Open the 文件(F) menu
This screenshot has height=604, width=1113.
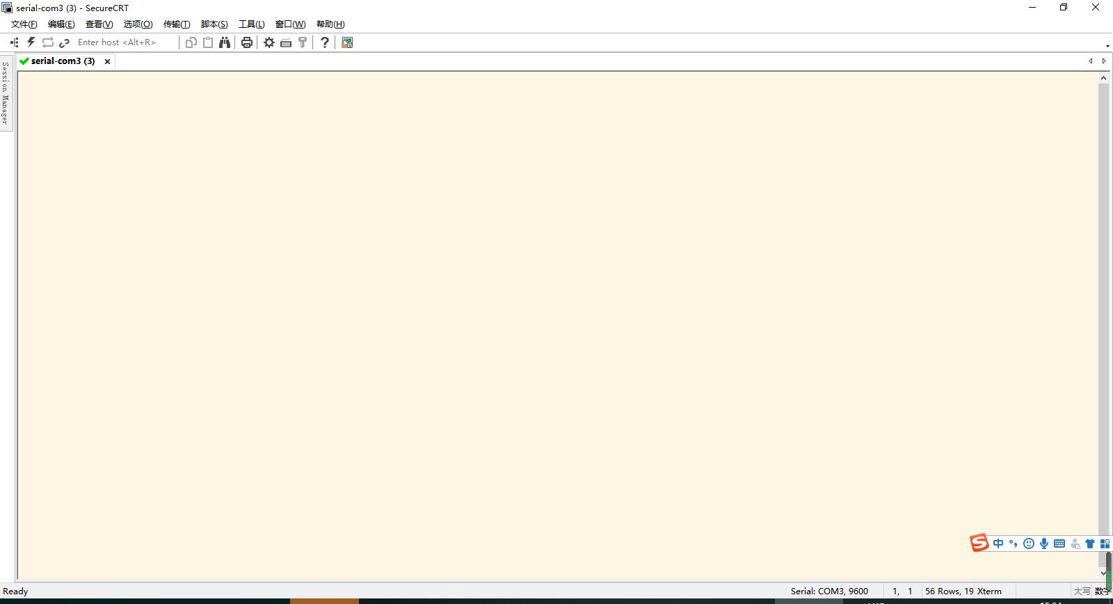click(24, 24)
